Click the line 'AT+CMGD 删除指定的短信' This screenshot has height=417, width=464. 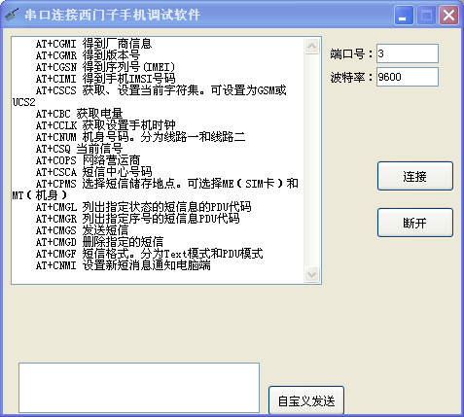(99, 242)
